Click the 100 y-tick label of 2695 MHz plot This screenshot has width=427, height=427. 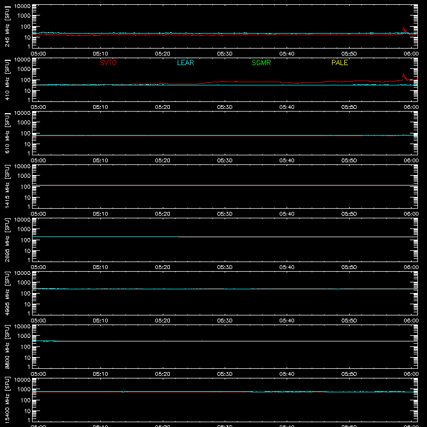pyautogui.click(x=26, y=240)
